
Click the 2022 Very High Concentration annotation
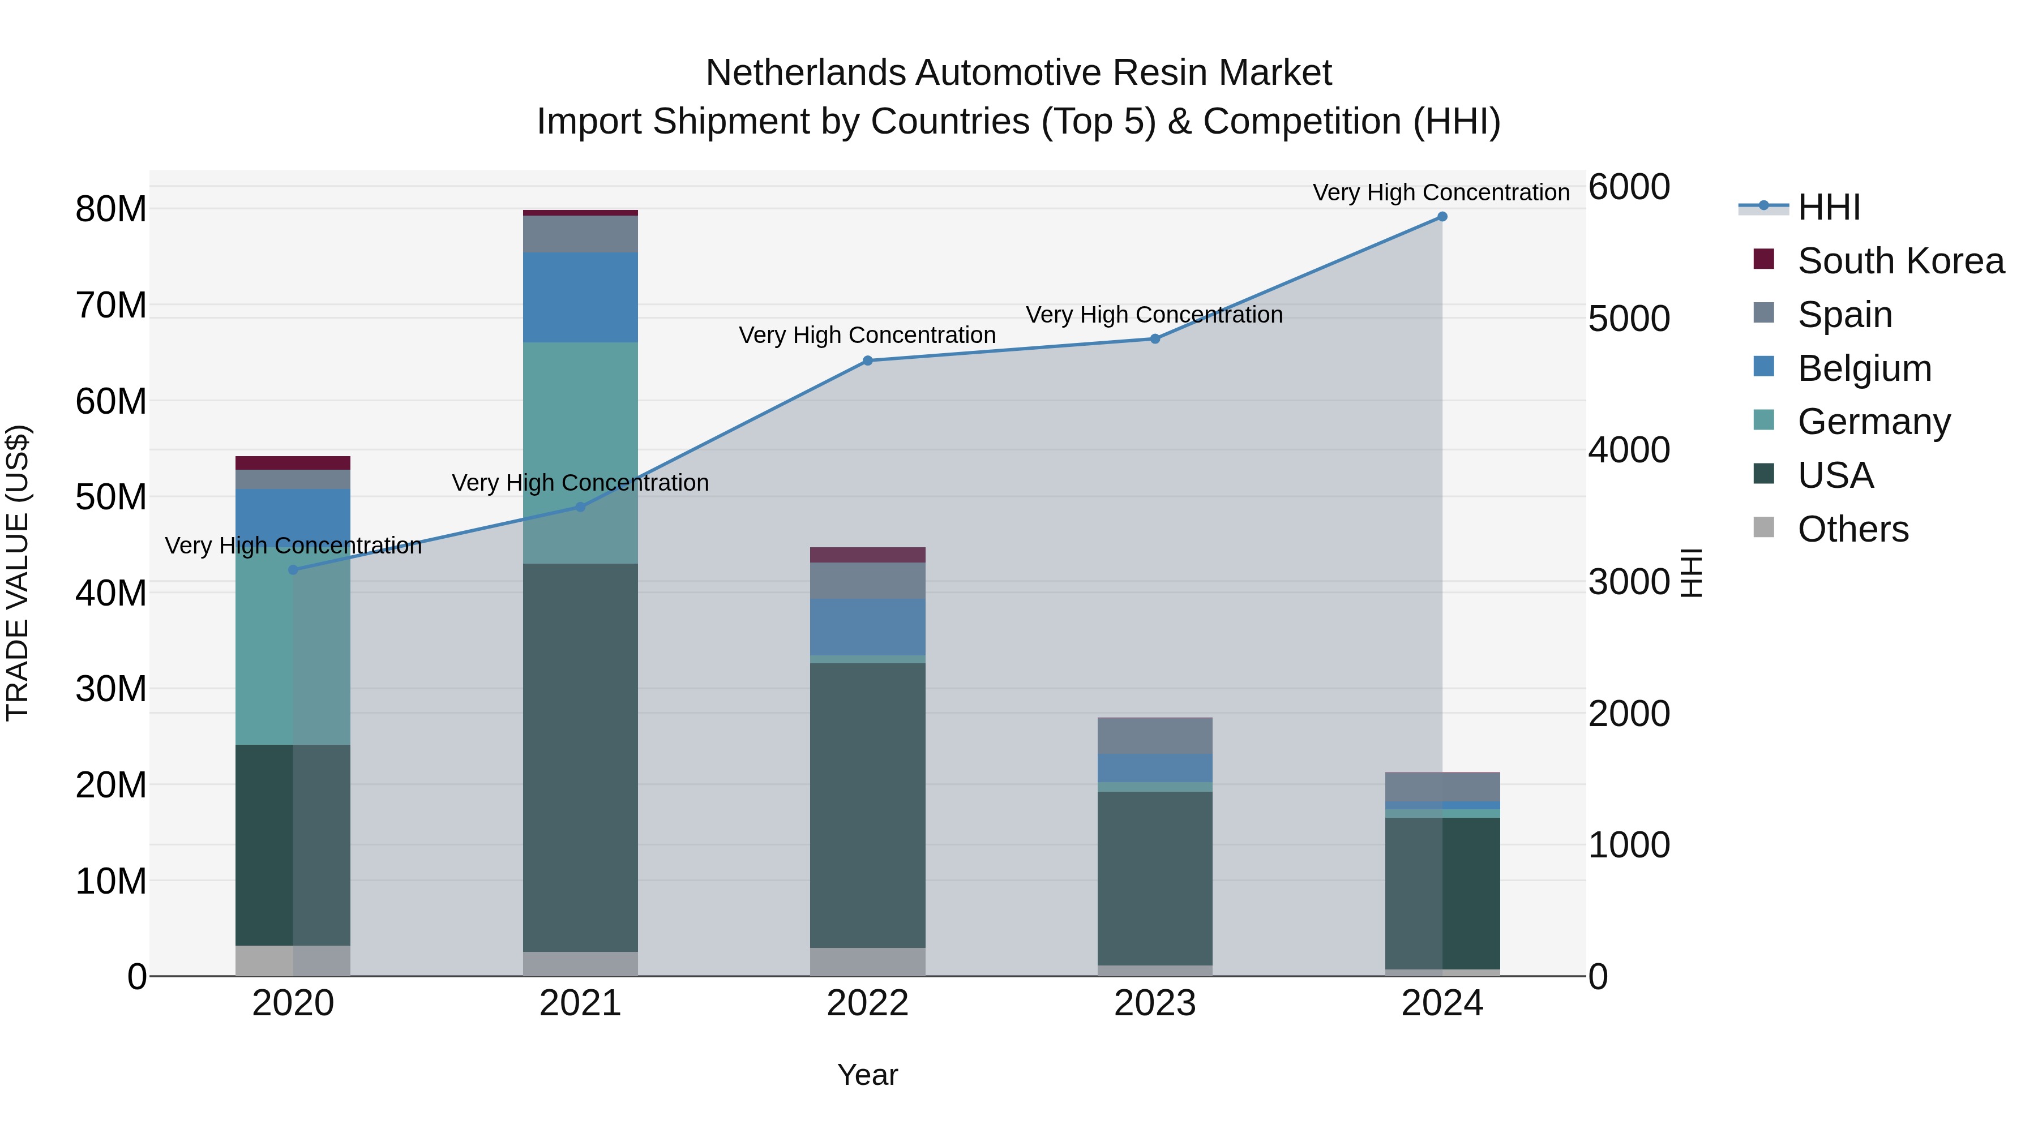click(x=867, y=334)
